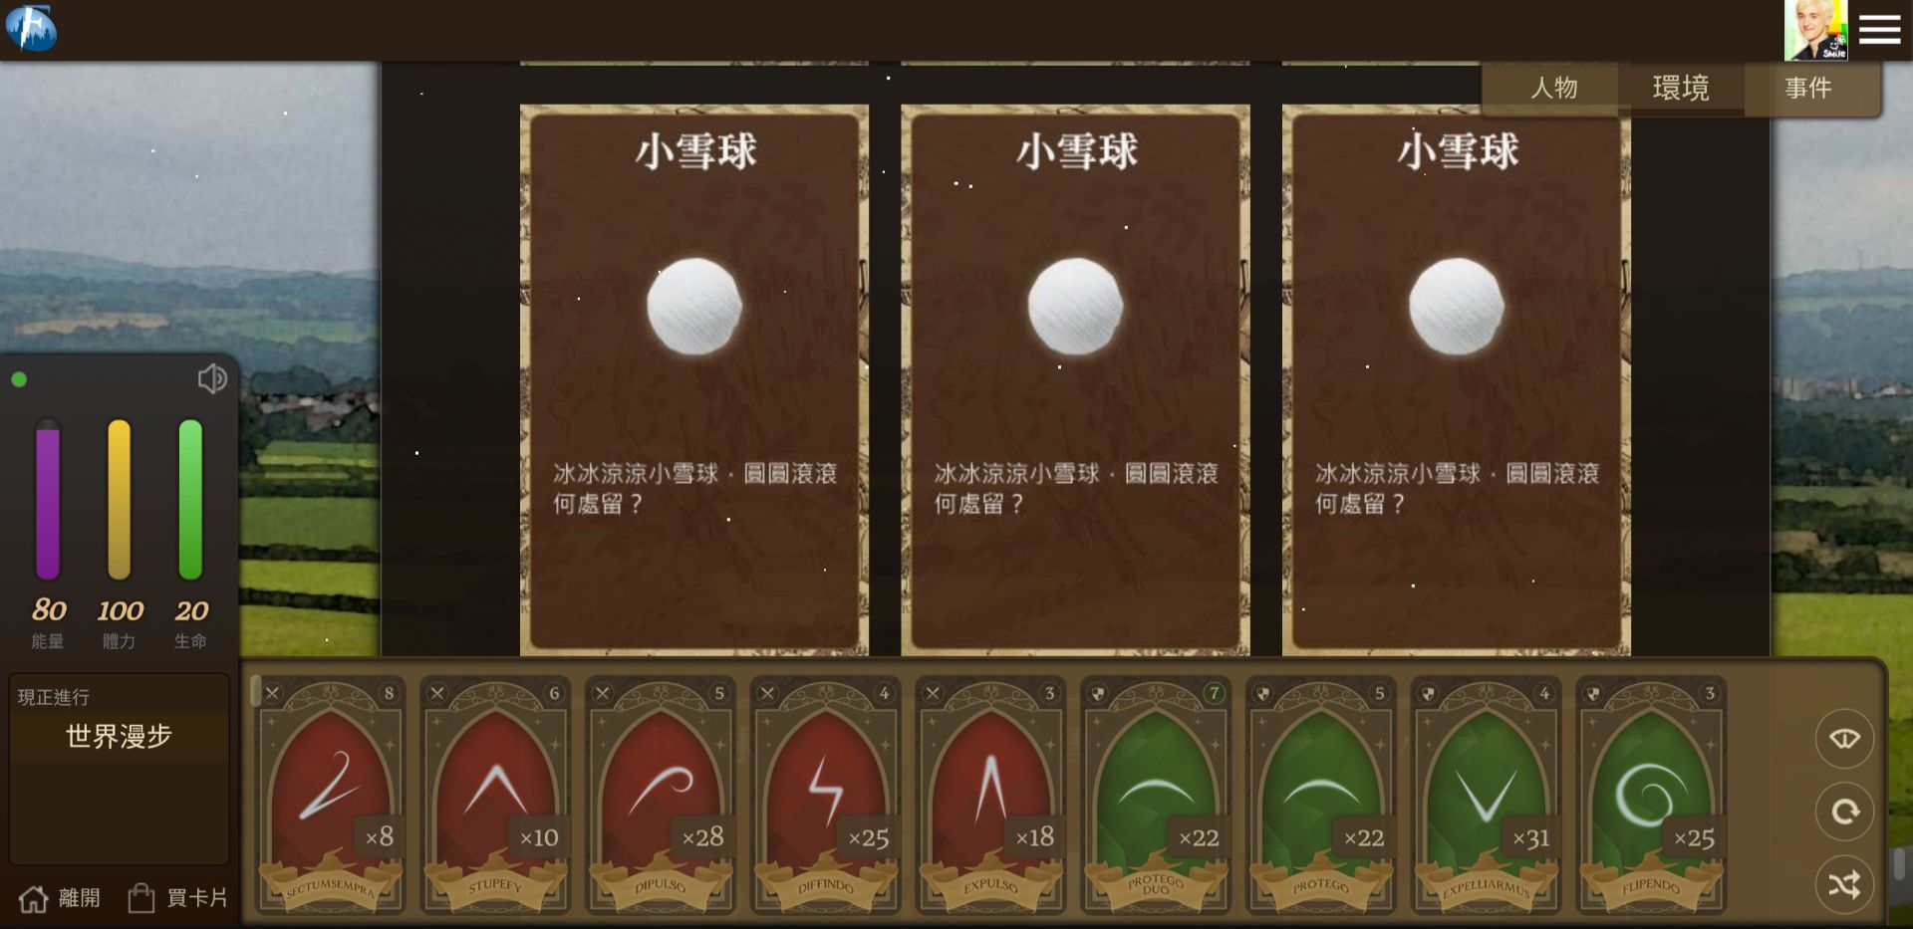
Task: Open the hamburger menu
Action: click(1880, 30)
